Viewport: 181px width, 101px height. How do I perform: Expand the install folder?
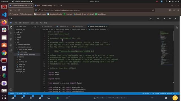[19, 37]
